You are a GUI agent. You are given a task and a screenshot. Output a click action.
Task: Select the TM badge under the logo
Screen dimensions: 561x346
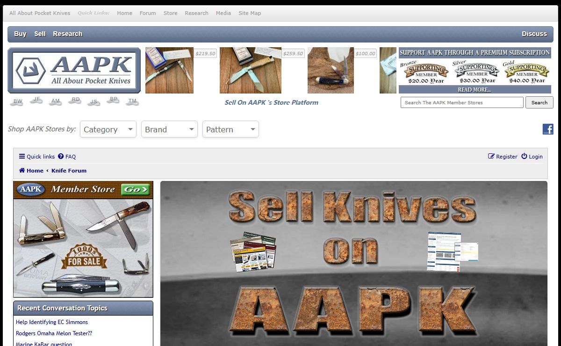pos(132,101)
